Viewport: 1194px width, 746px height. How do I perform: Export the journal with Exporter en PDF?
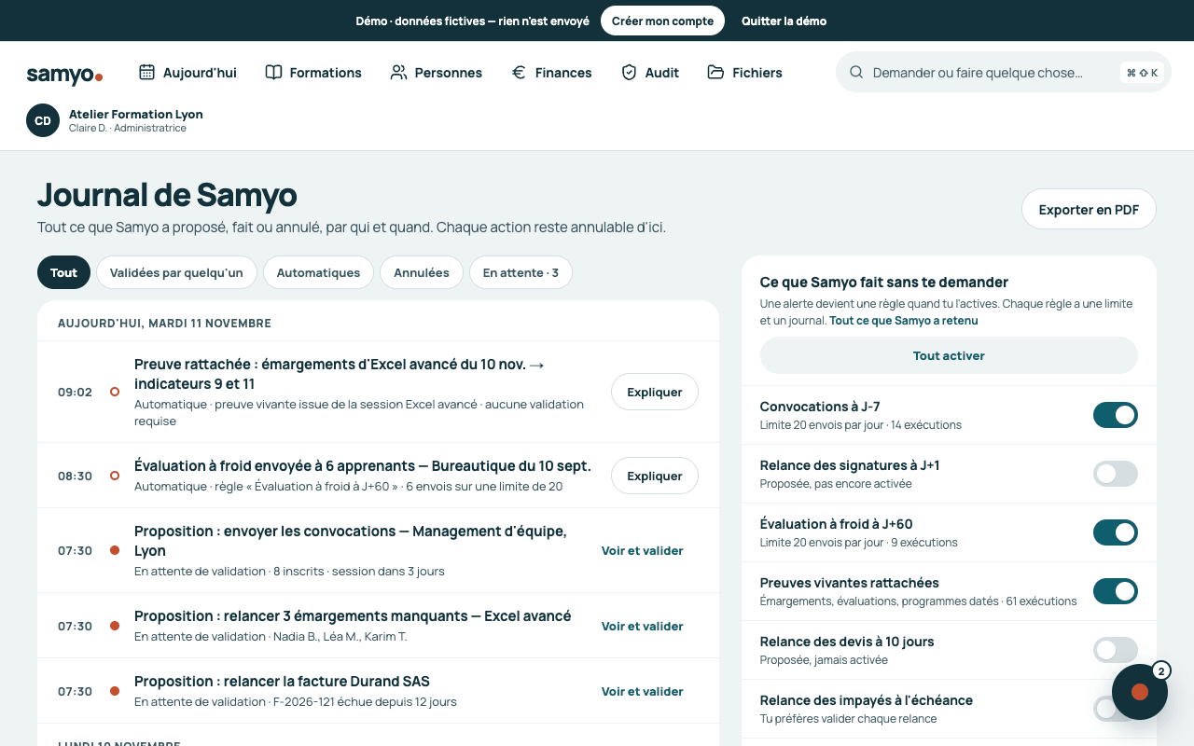pyautogui.click(x=1089, y=209)
